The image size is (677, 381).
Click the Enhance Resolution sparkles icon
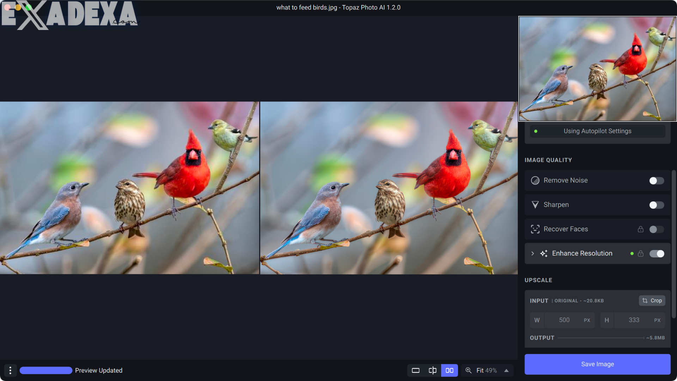coord(543,253)
